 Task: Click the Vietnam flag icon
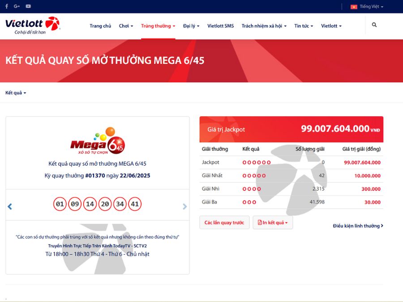tap(353, 6)
